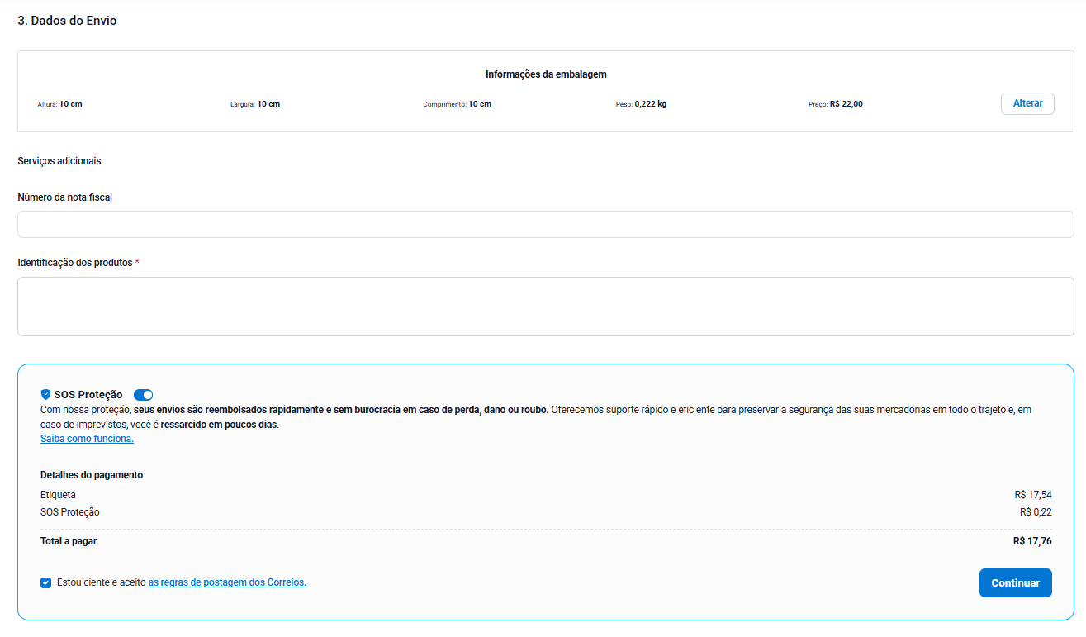Click the Preço R$ 22,00 value

846,104
